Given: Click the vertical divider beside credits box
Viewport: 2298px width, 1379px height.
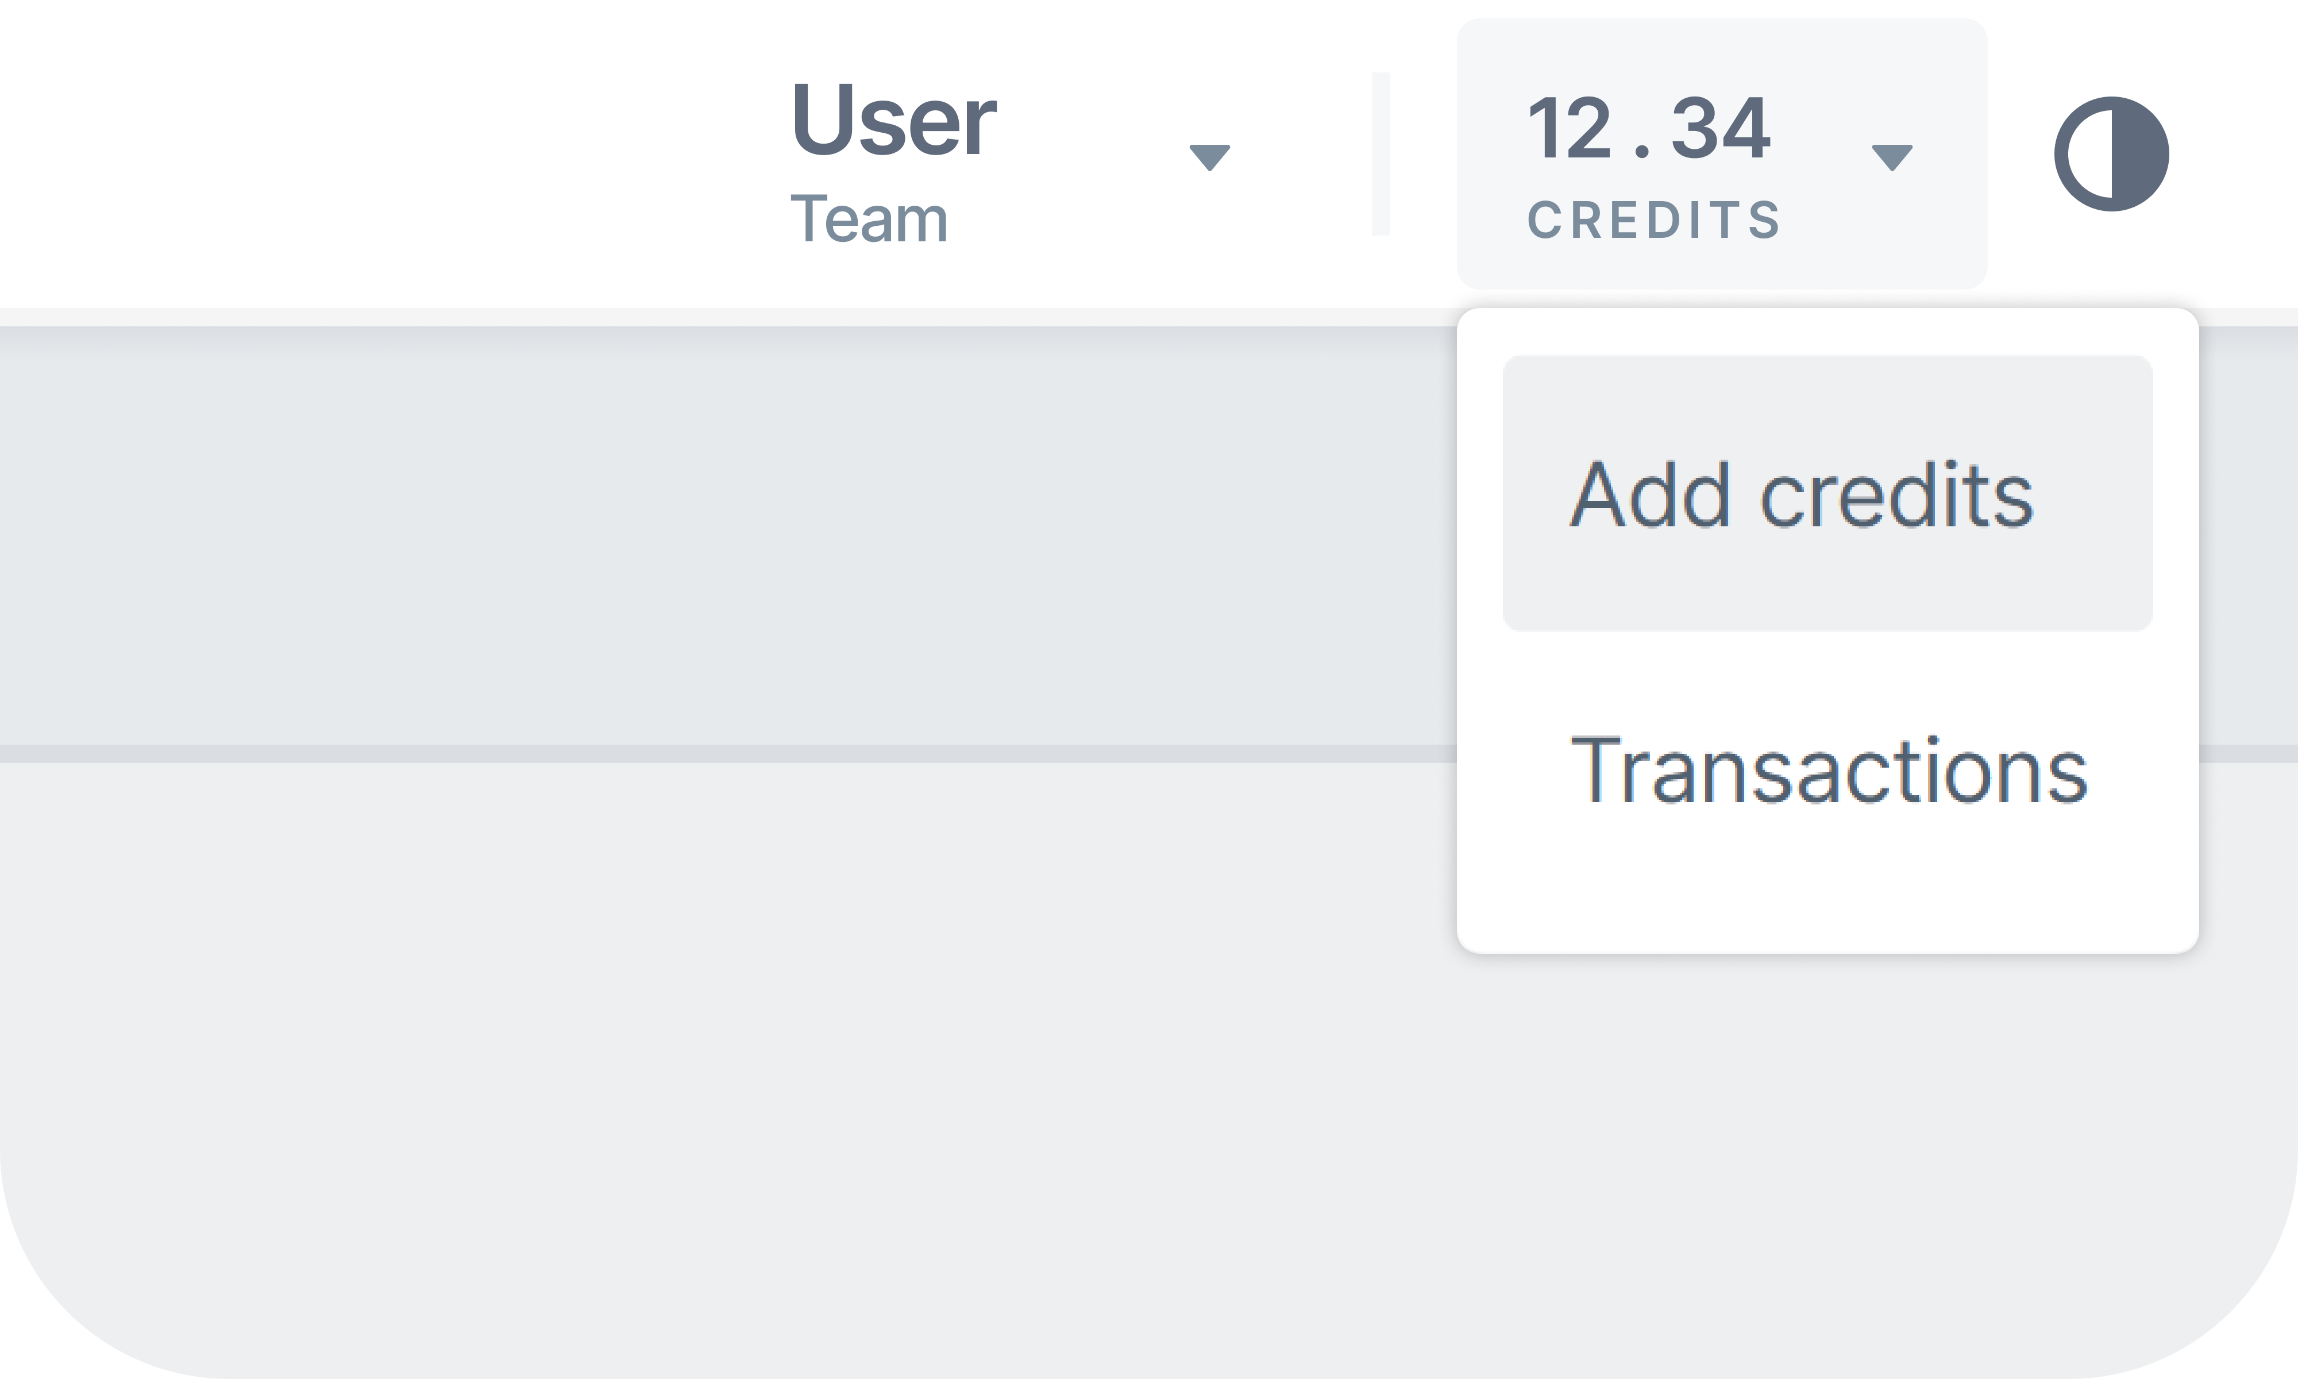Looking at the screenshot, I should click(x=1381, y=153).
